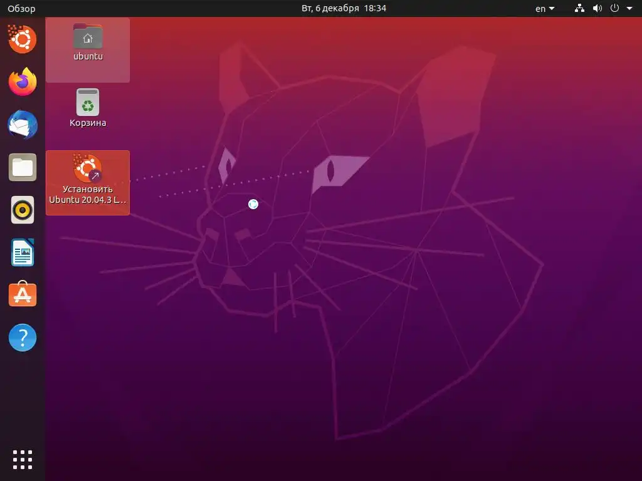Open the Files manager in dock
This screenshot has width=642, height=481.
(23, 167)
